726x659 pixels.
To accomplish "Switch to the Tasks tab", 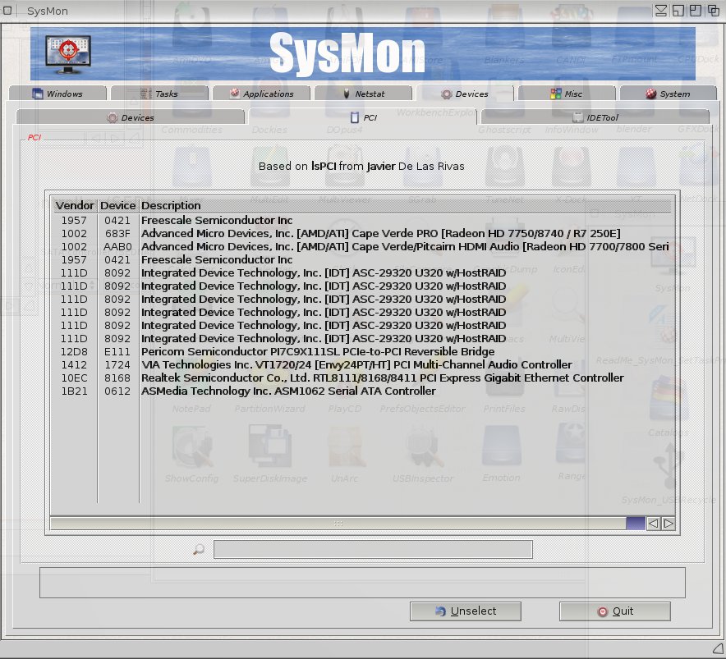I will click(160, 94).
